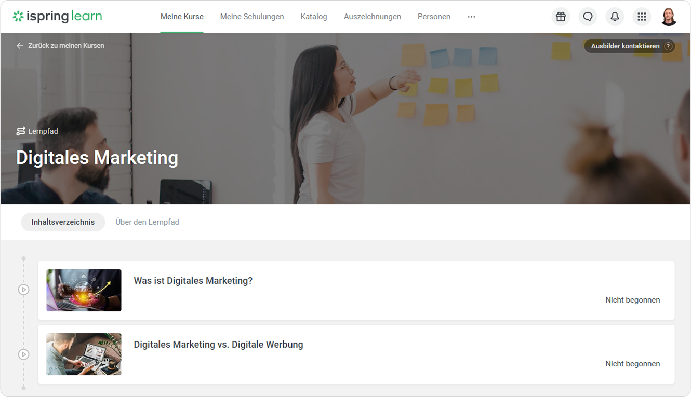Click the gift box icon

click(x=561, y=17)
